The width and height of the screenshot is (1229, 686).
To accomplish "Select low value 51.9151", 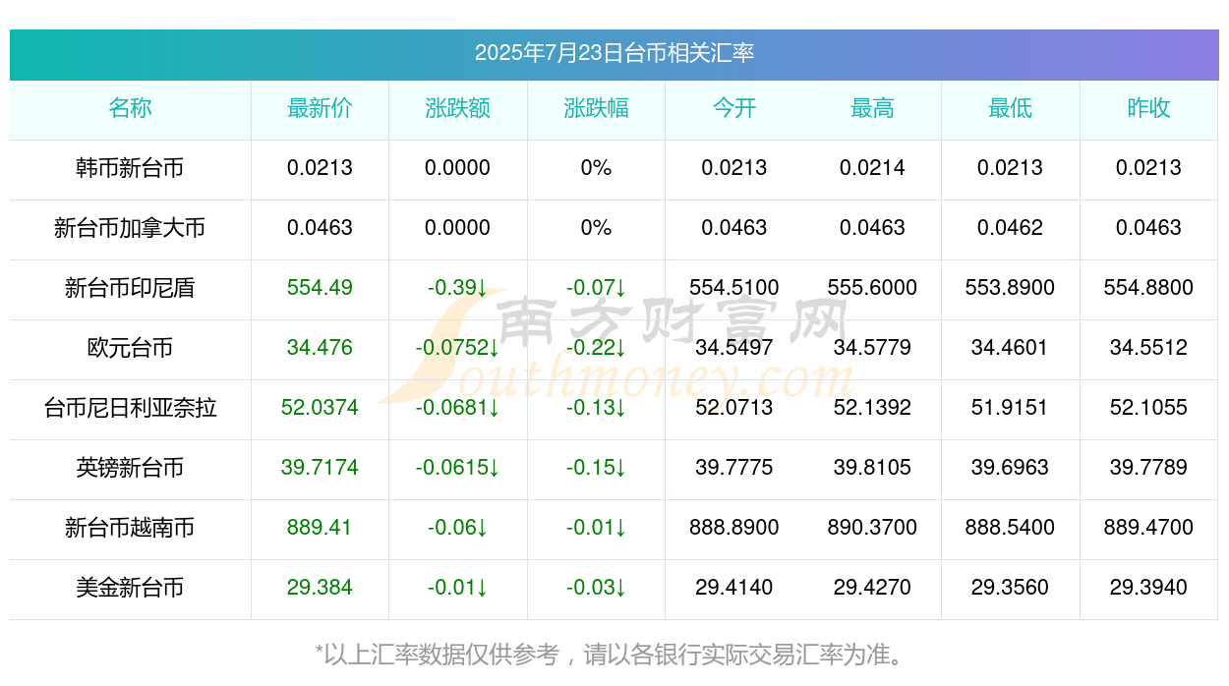I will [1010, 408].
